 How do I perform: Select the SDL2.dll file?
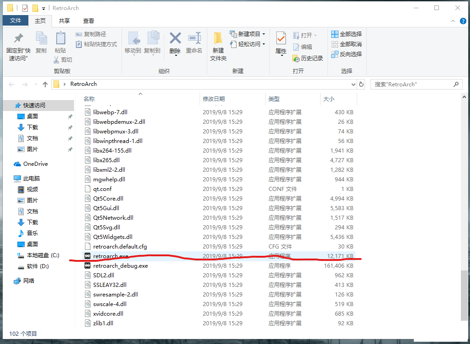104,275
